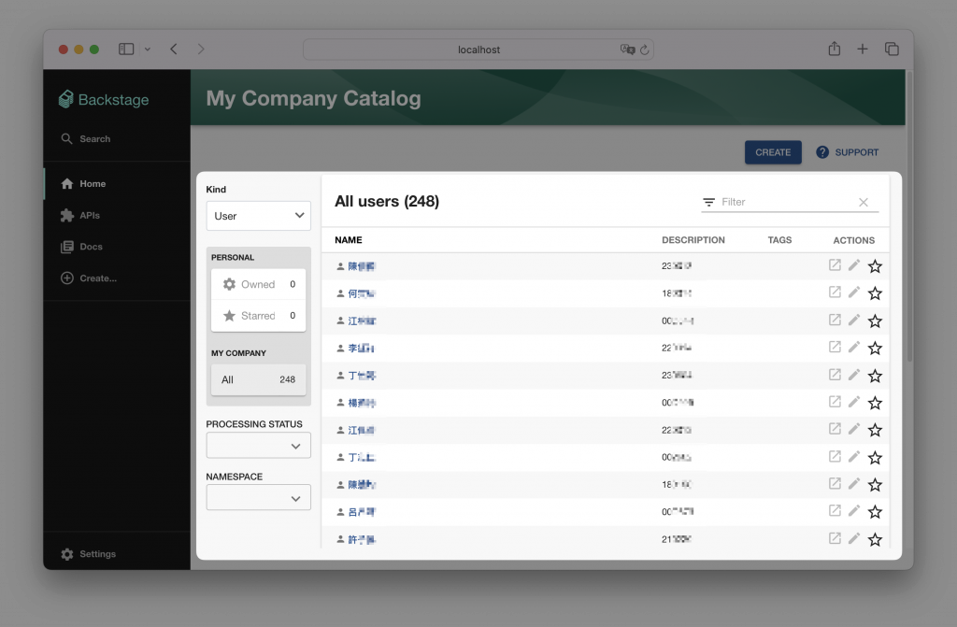Show the Safari tab overview
957x627 pixels.
892,49
